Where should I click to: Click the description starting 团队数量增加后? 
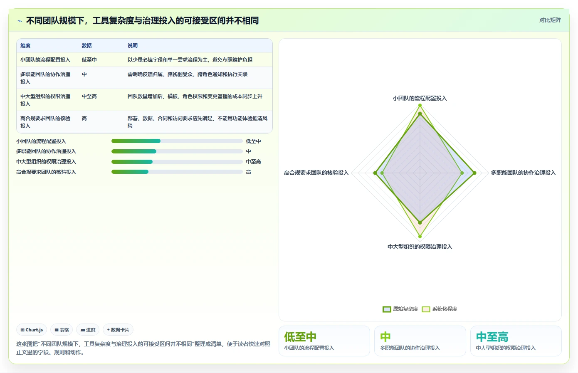[x=195, y=96]
